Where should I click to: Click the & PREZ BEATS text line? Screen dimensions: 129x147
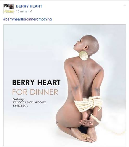20,106
